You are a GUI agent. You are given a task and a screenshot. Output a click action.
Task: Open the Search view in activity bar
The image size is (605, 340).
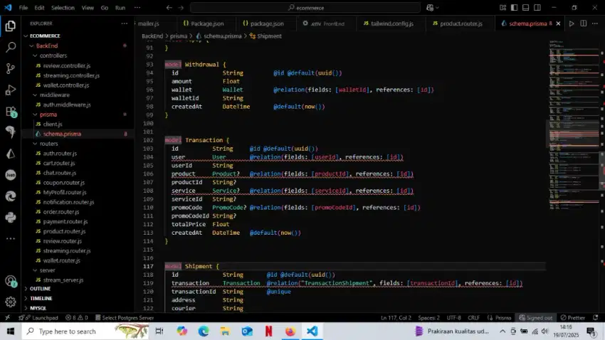coord(11,48)
